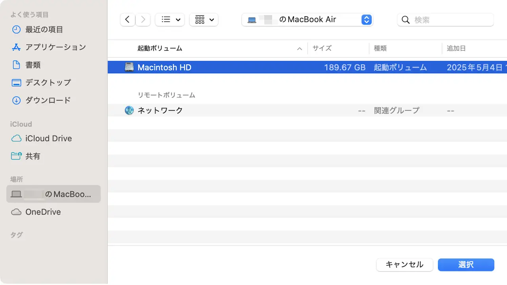Click the clock icon beside 最近の項目
The width and height of the screenshot is (507, 285).
[16, 29]
